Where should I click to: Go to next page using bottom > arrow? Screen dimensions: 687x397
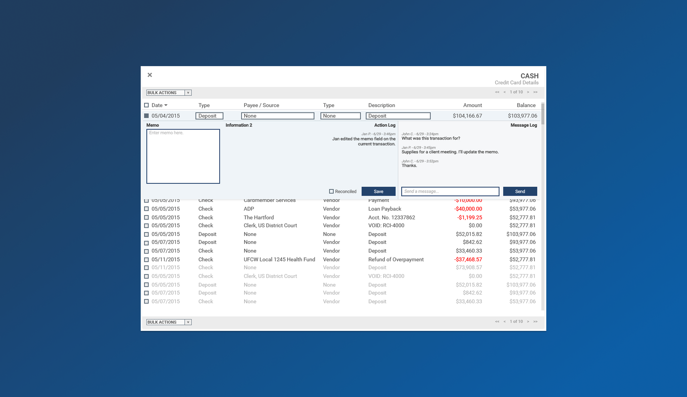528,322
